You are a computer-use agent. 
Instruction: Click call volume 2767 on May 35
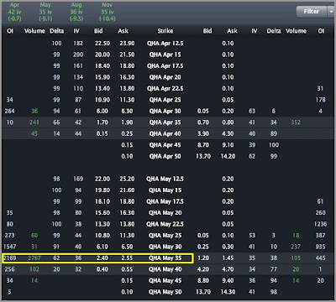34,258
